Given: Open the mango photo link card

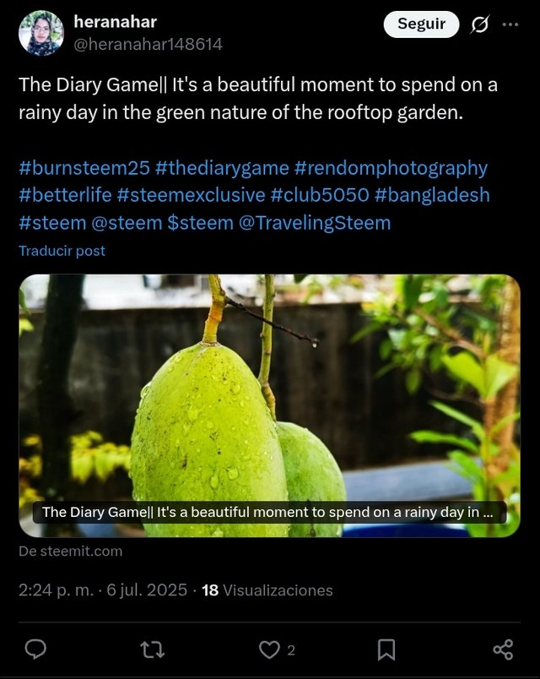Looking at the screenshot, I should coord(269,405).
